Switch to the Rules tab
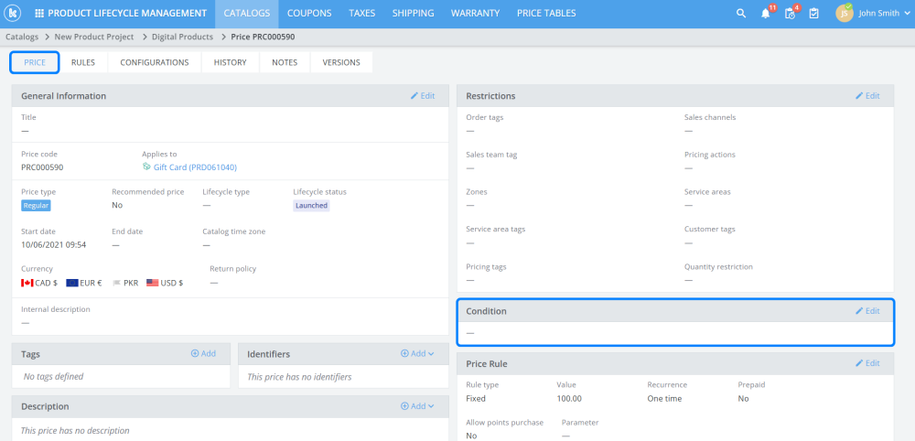The image size is (915, 441). (83, 62)
